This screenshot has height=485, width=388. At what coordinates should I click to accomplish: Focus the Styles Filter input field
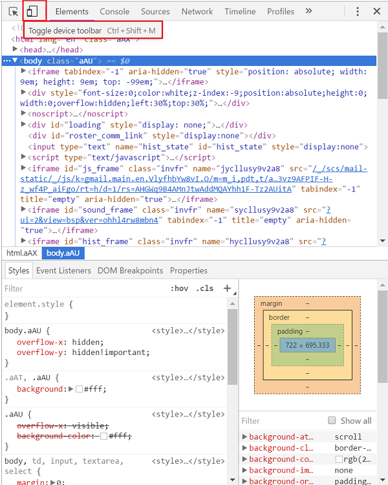coord(83,288)
